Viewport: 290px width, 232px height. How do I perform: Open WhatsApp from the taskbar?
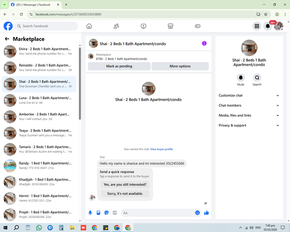(39, 227)
